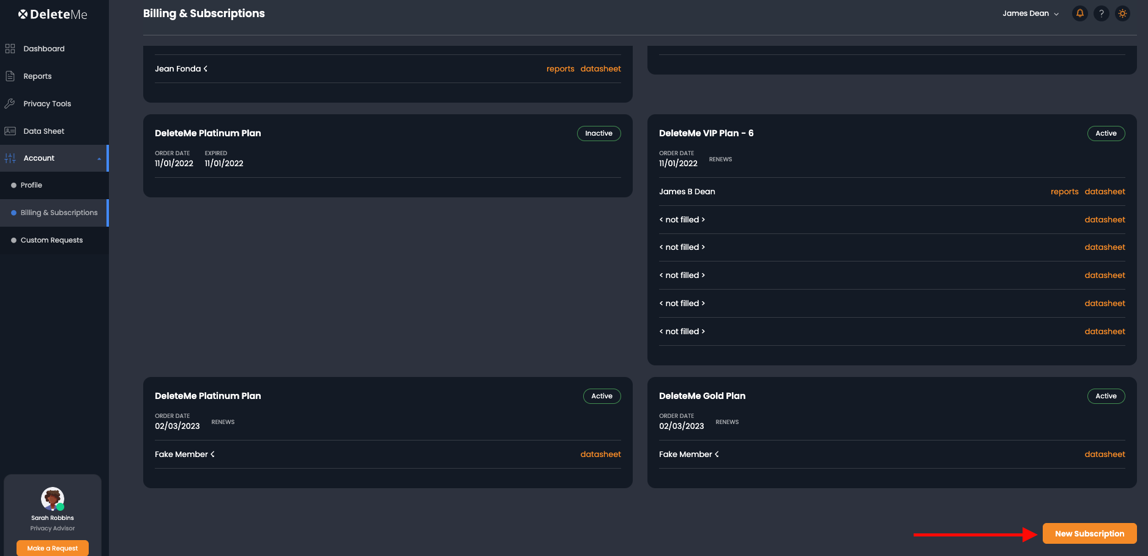Click the New Subscription button
1148x556 pixels.
click(x=1089, y=533)
